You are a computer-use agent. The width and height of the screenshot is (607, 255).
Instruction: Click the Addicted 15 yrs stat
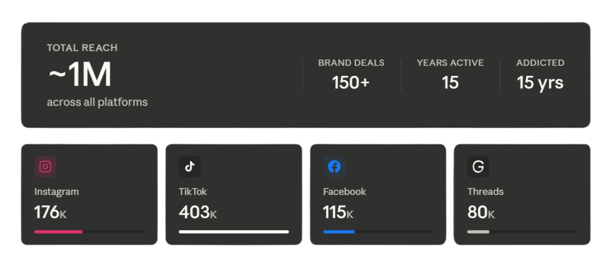pyautogui.click(x=540, y=82)
